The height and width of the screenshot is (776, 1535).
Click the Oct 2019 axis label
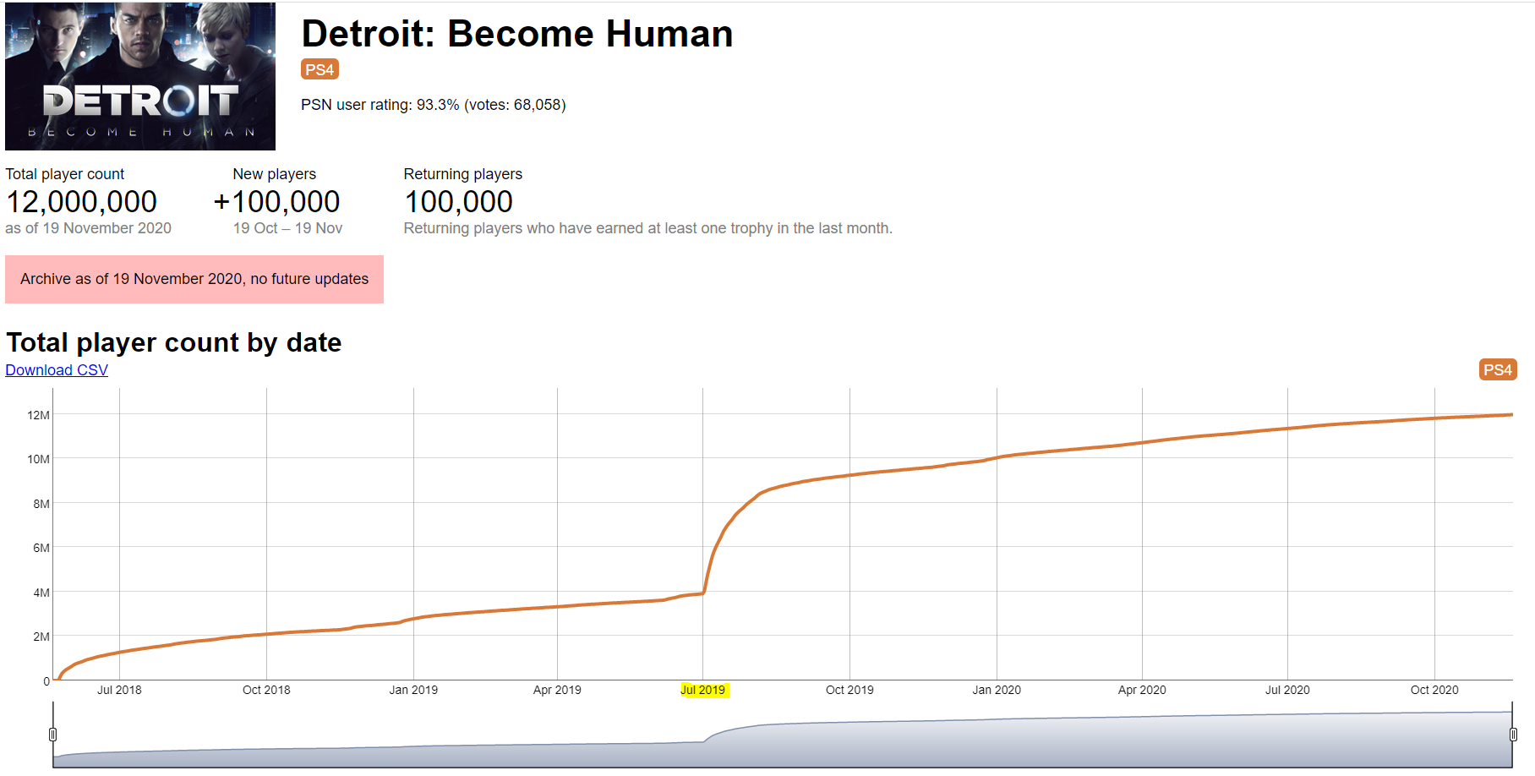849,690
